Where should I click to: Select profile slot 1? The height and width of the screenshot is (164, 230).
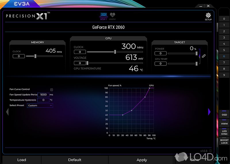point(224,25)
